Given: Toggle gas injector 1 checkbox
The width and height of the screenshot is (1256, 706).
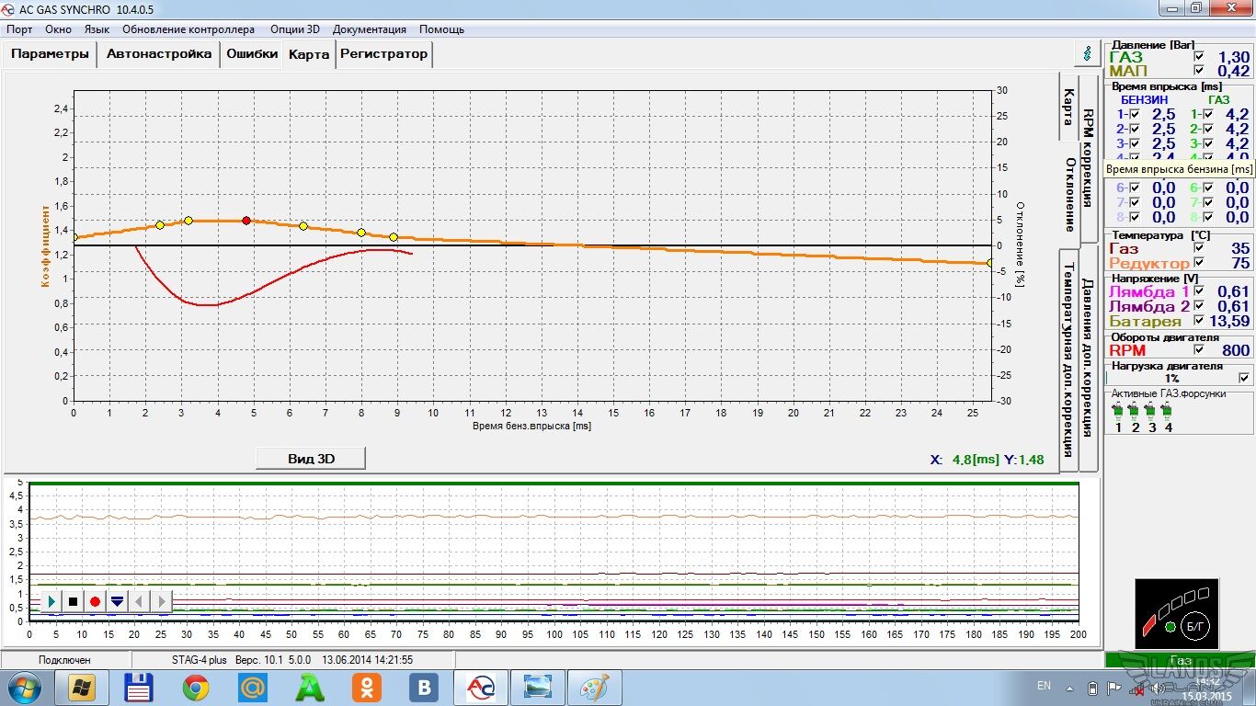Looking at the screenshot, I should (x=1207, y=115).
